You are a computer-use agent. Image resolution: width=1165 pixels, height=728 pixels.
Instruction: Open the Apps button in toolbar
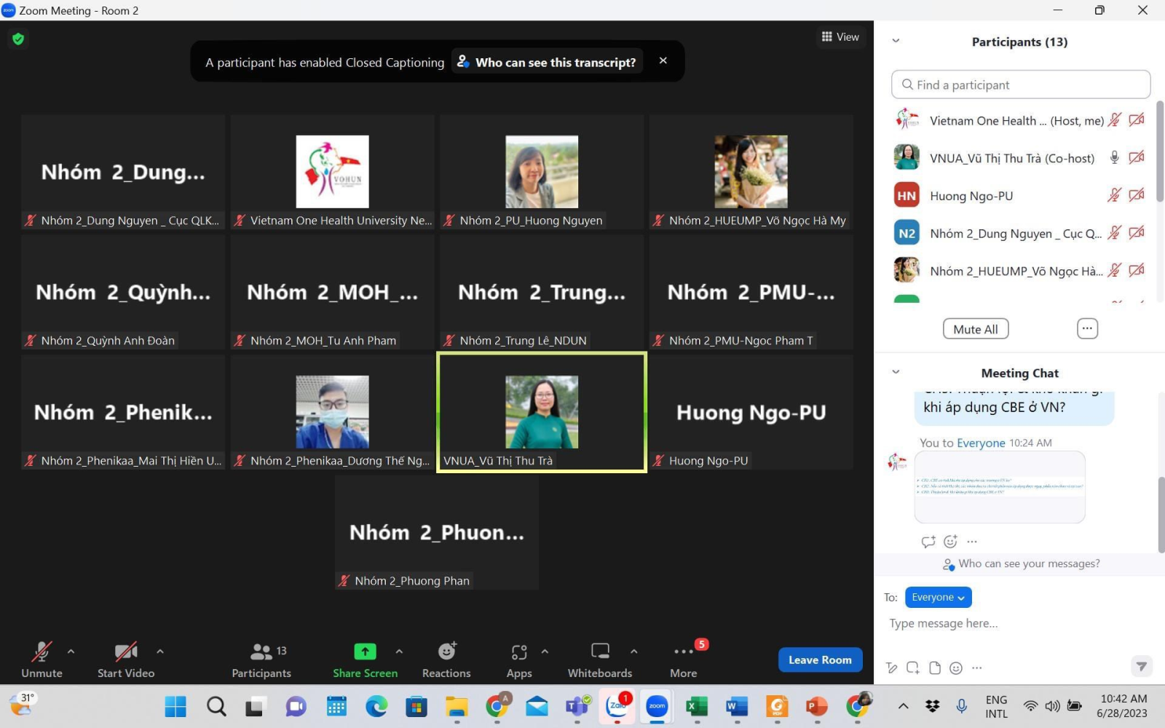[519, 660]
